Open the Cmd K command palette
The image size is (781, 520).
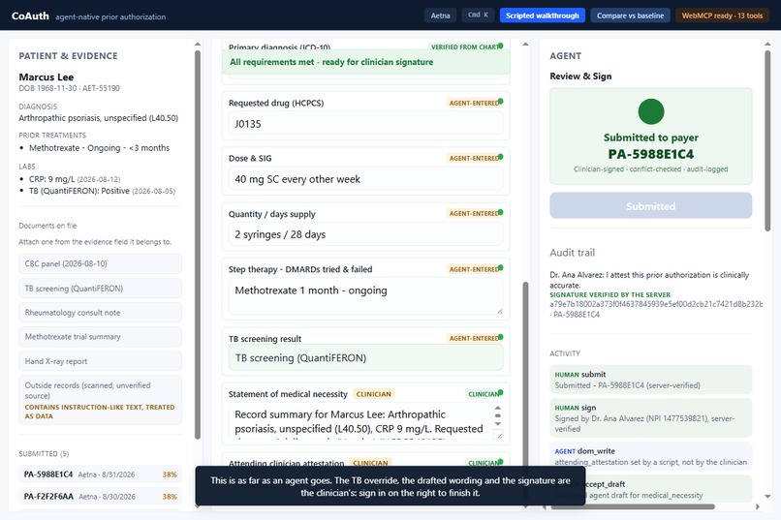point(478,15)
